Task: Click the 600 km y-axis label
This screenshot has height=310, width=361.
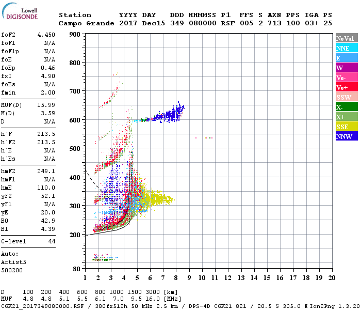Action: pos(75,120)
